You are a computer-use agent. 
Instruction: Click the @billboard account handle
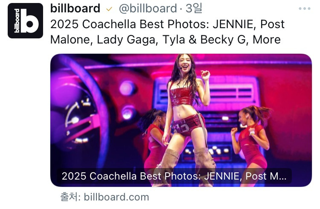[148, 8]
